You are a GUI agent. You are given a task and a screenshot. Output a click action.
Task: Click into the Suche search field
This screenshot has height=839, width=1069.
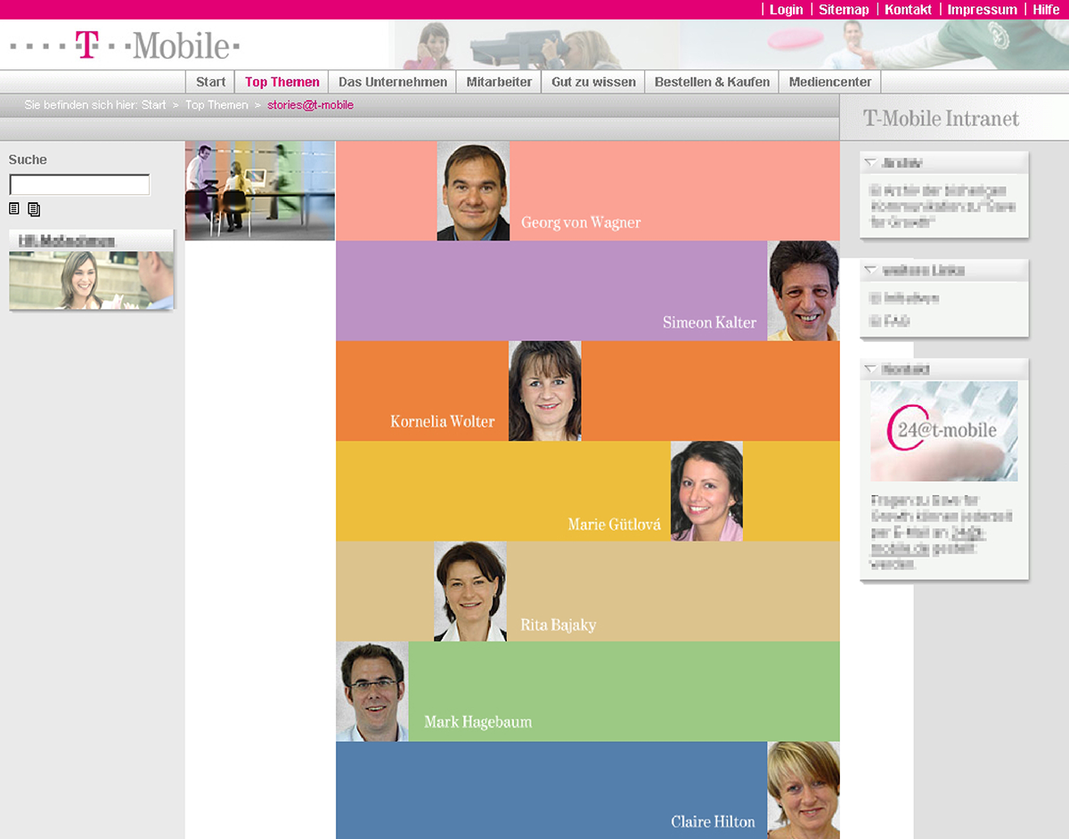79,184
